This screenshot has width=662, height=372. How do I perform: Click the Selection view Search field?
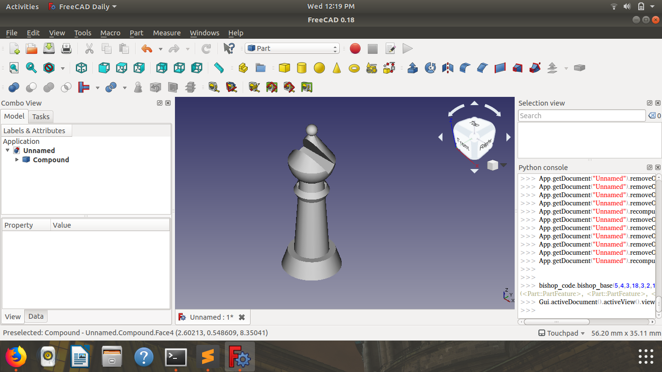582,116
